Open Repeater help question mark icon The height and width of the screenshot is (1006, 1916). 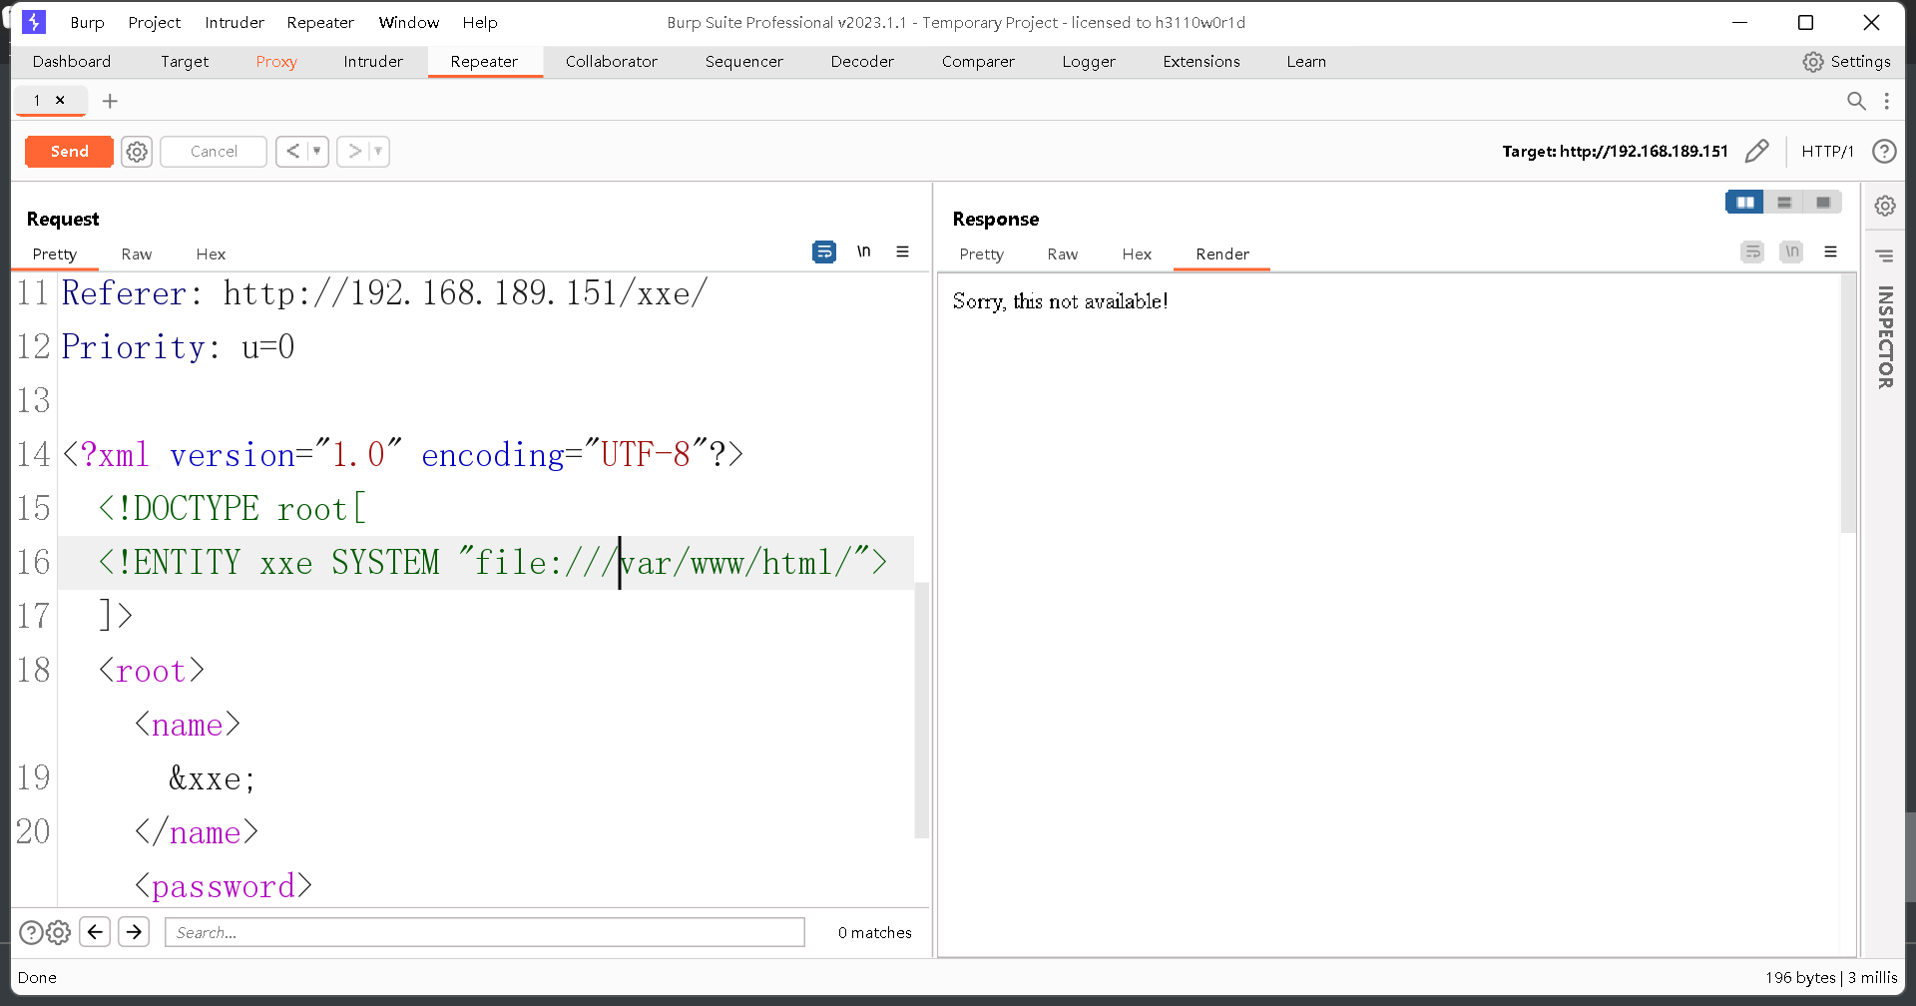(x=1884, y=152)
